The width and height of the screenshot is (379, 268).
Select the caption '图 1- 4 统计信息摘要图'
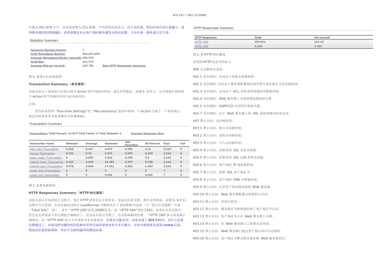[x=45, y=77]
